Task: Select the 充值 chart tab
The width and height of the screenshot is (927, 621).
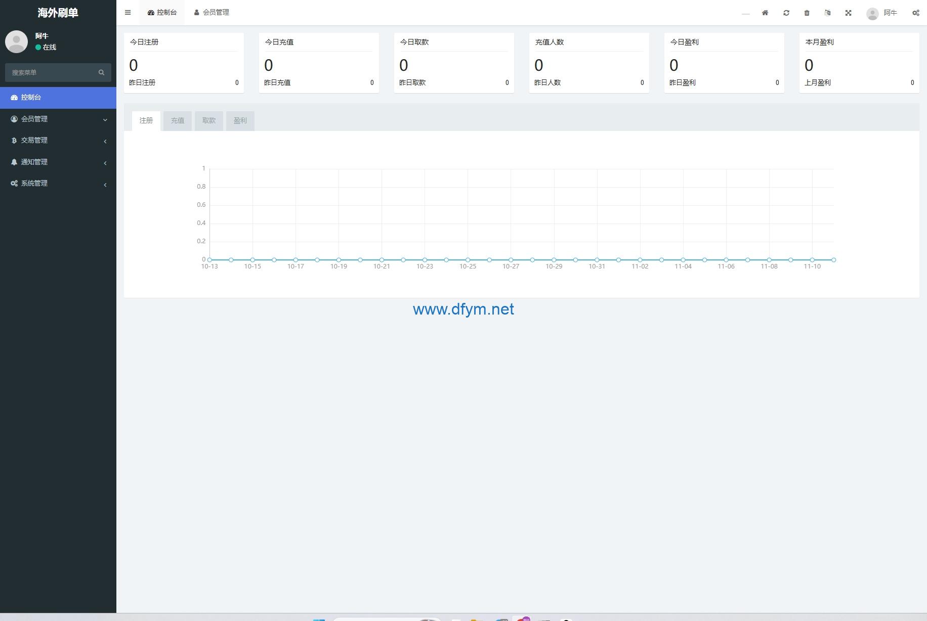Action: [178, 121]
